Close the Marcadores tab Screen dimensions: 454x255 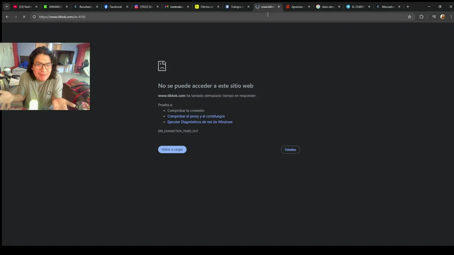tap(399, 7)
